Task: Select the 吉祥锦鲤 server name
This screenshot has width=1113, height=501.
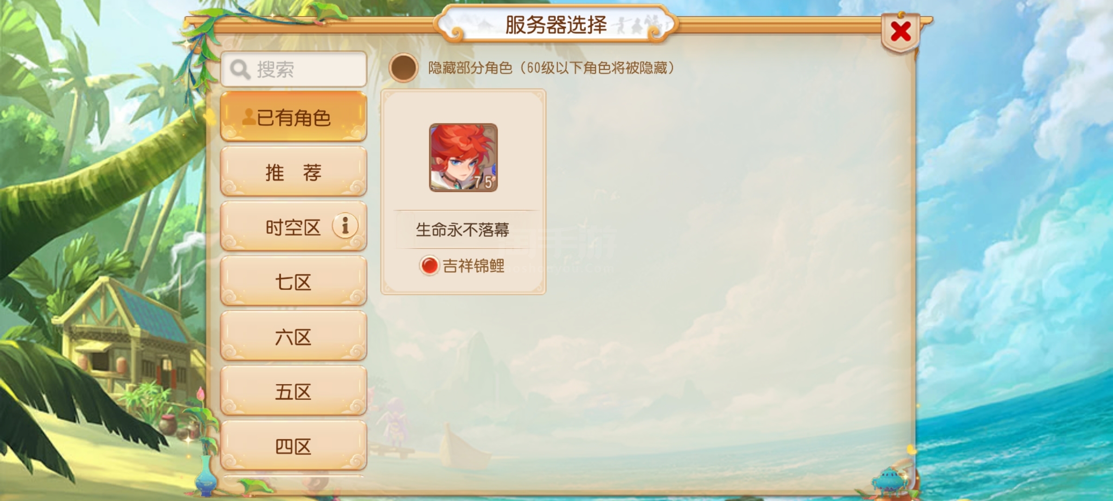Action: (473, 266)
